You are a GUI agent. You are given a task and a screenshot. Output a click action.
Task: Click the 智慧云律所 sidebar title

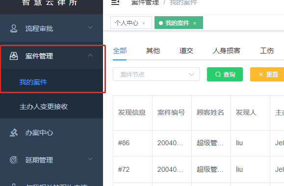[x=50, y=2]
